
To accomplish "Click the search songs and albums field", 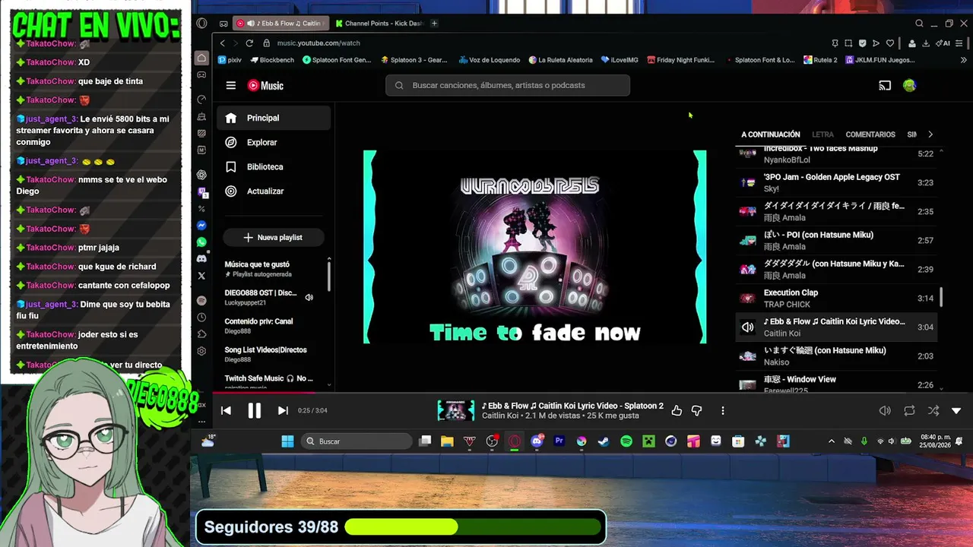I will (508, 85).
